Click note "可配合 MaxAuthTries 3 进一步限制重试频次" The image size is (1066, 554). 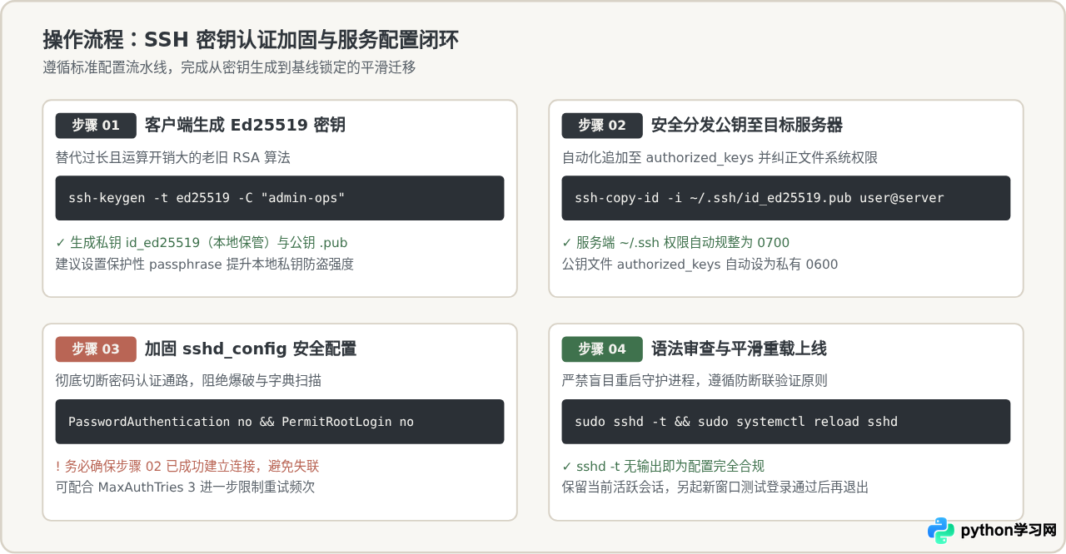coord(186,487)
